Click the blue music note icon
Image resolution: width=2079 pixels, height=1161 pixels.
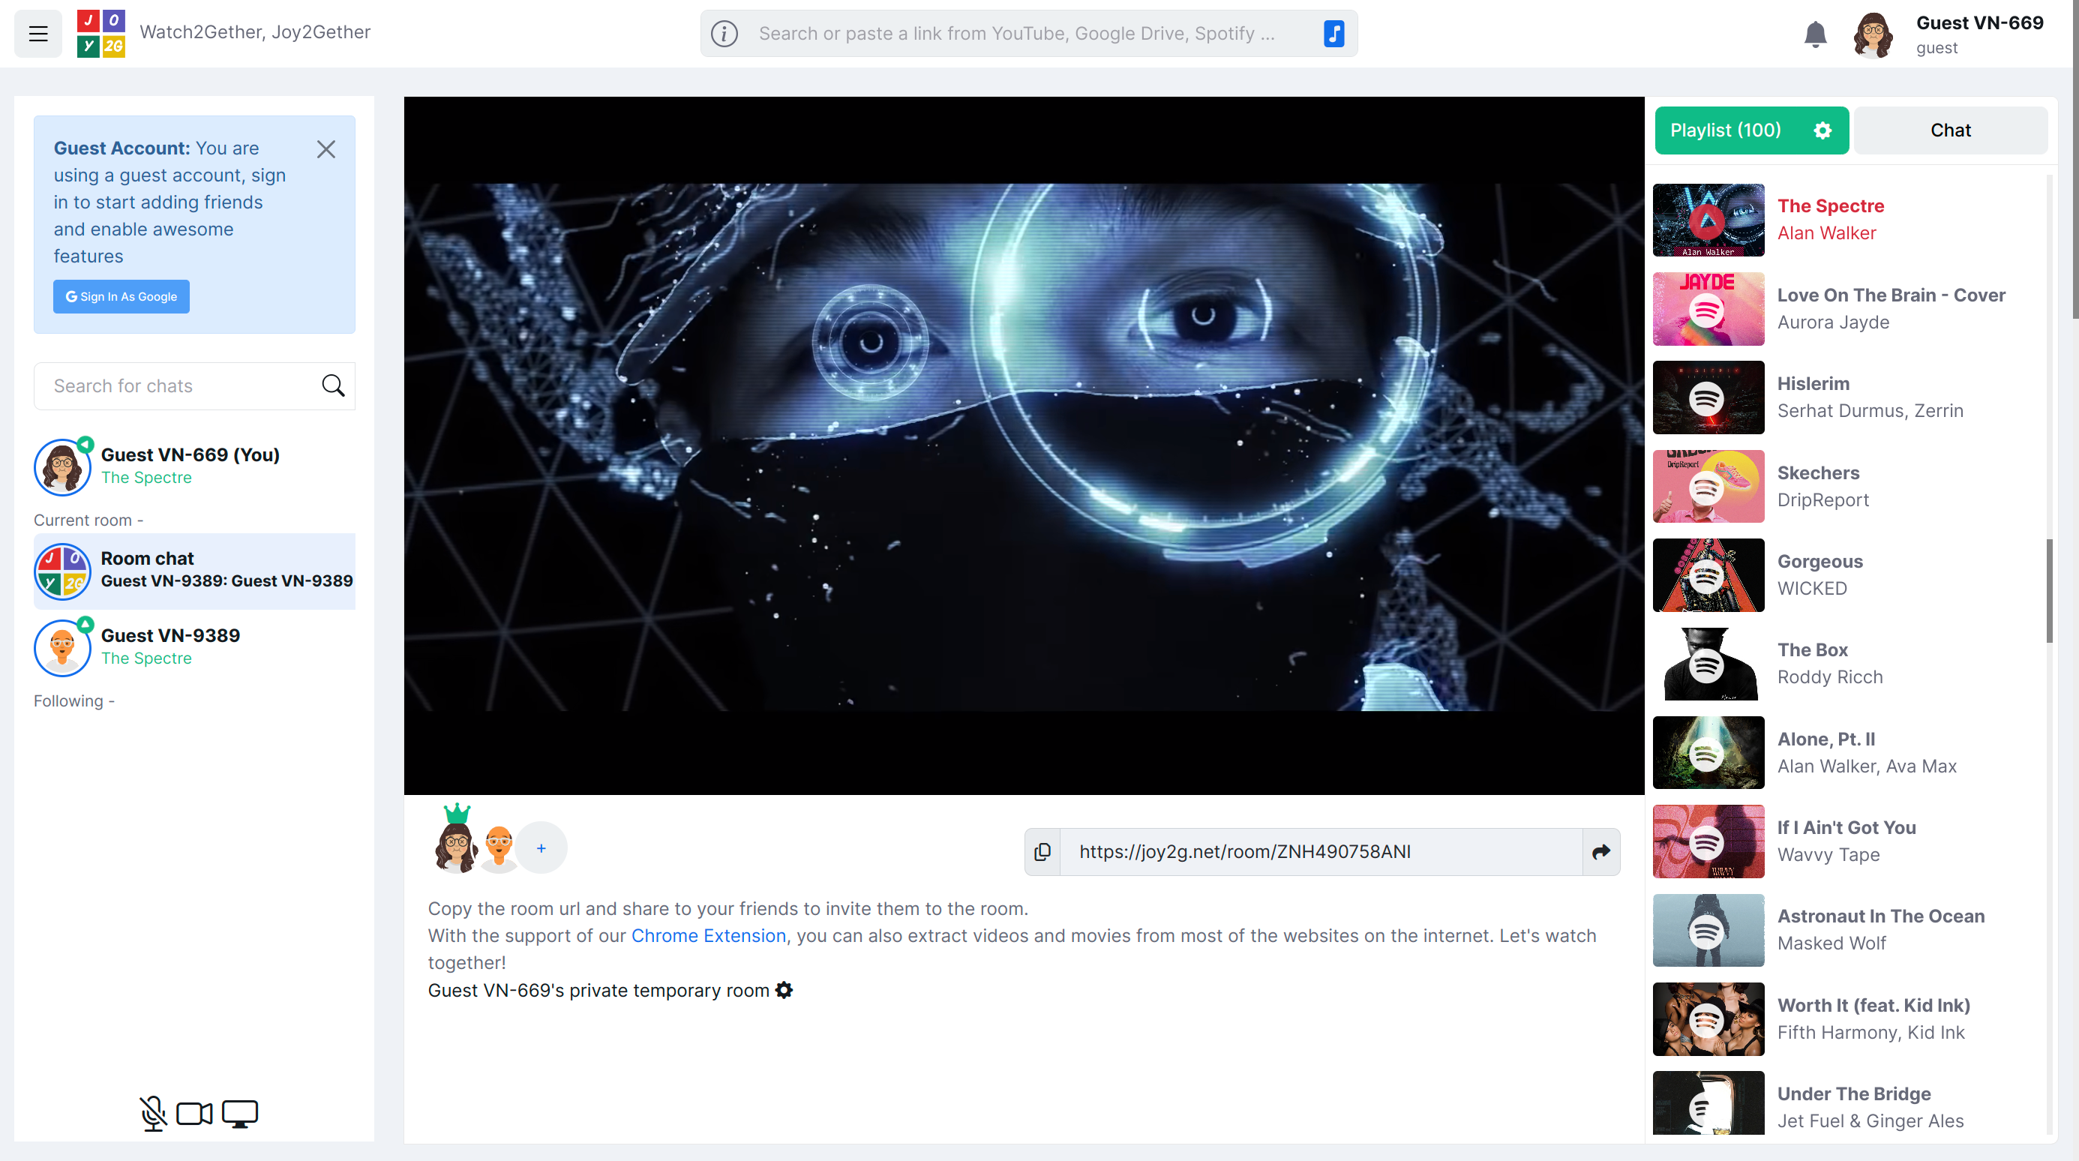coord(1333,33)
